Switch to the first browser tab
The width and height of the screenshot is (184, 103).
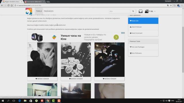[x=12, y=2]
